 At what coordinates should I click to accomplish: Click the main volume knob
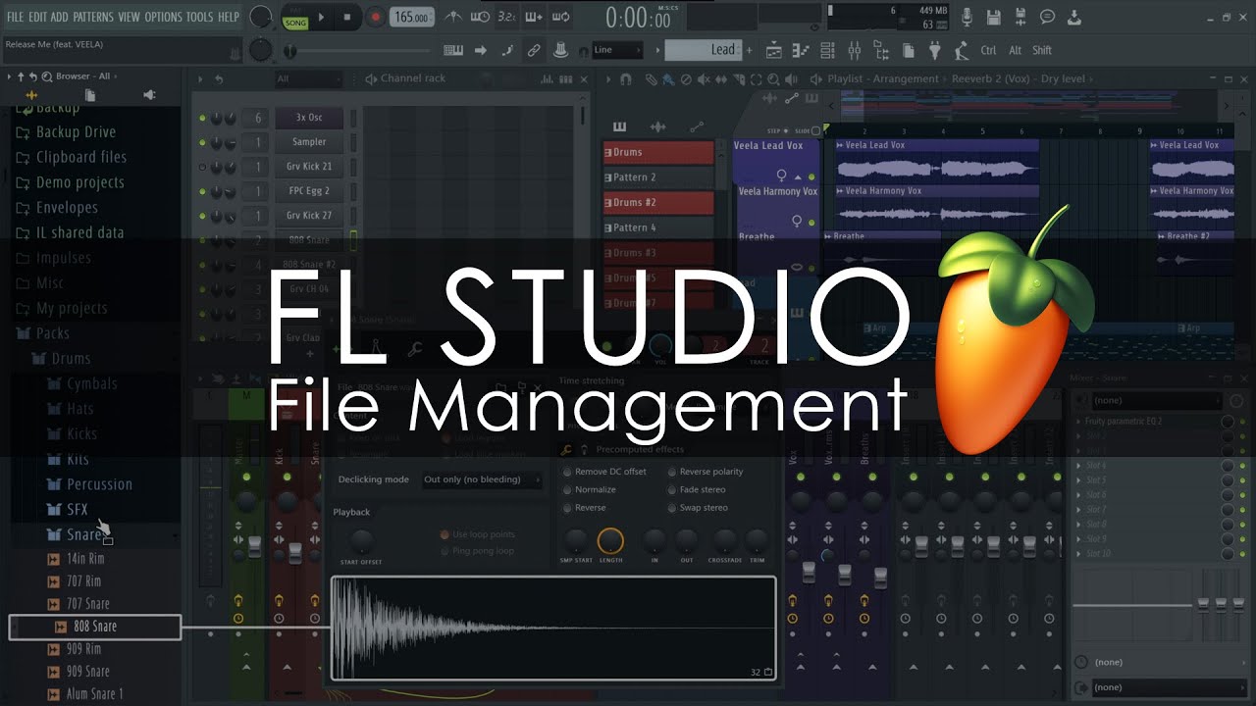(x=260, y=17)
